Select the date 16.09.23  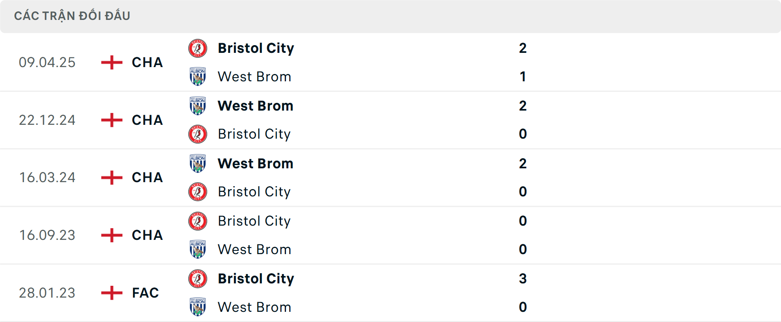pyautogui.click(x=48, y=235)
